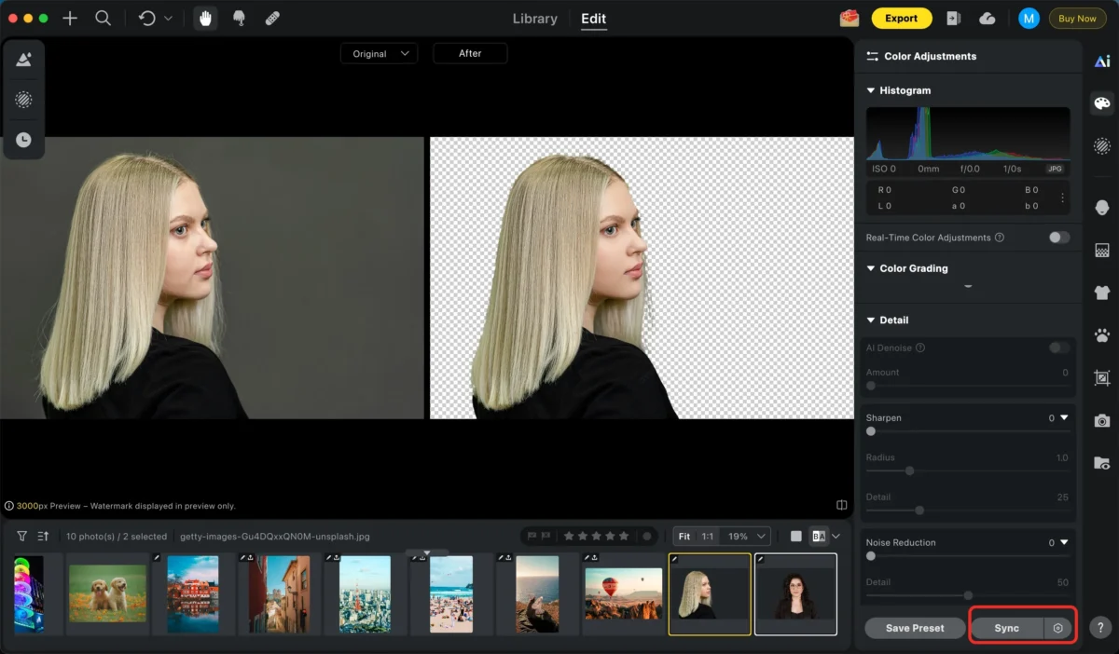Enable Real-Time Color Adjustments toggle
1119x654 pixels.
coord(1058,238)
